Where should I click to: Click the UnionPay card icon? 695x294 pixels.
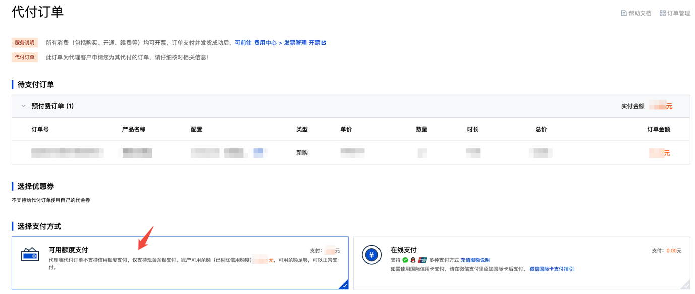point(422,260)
